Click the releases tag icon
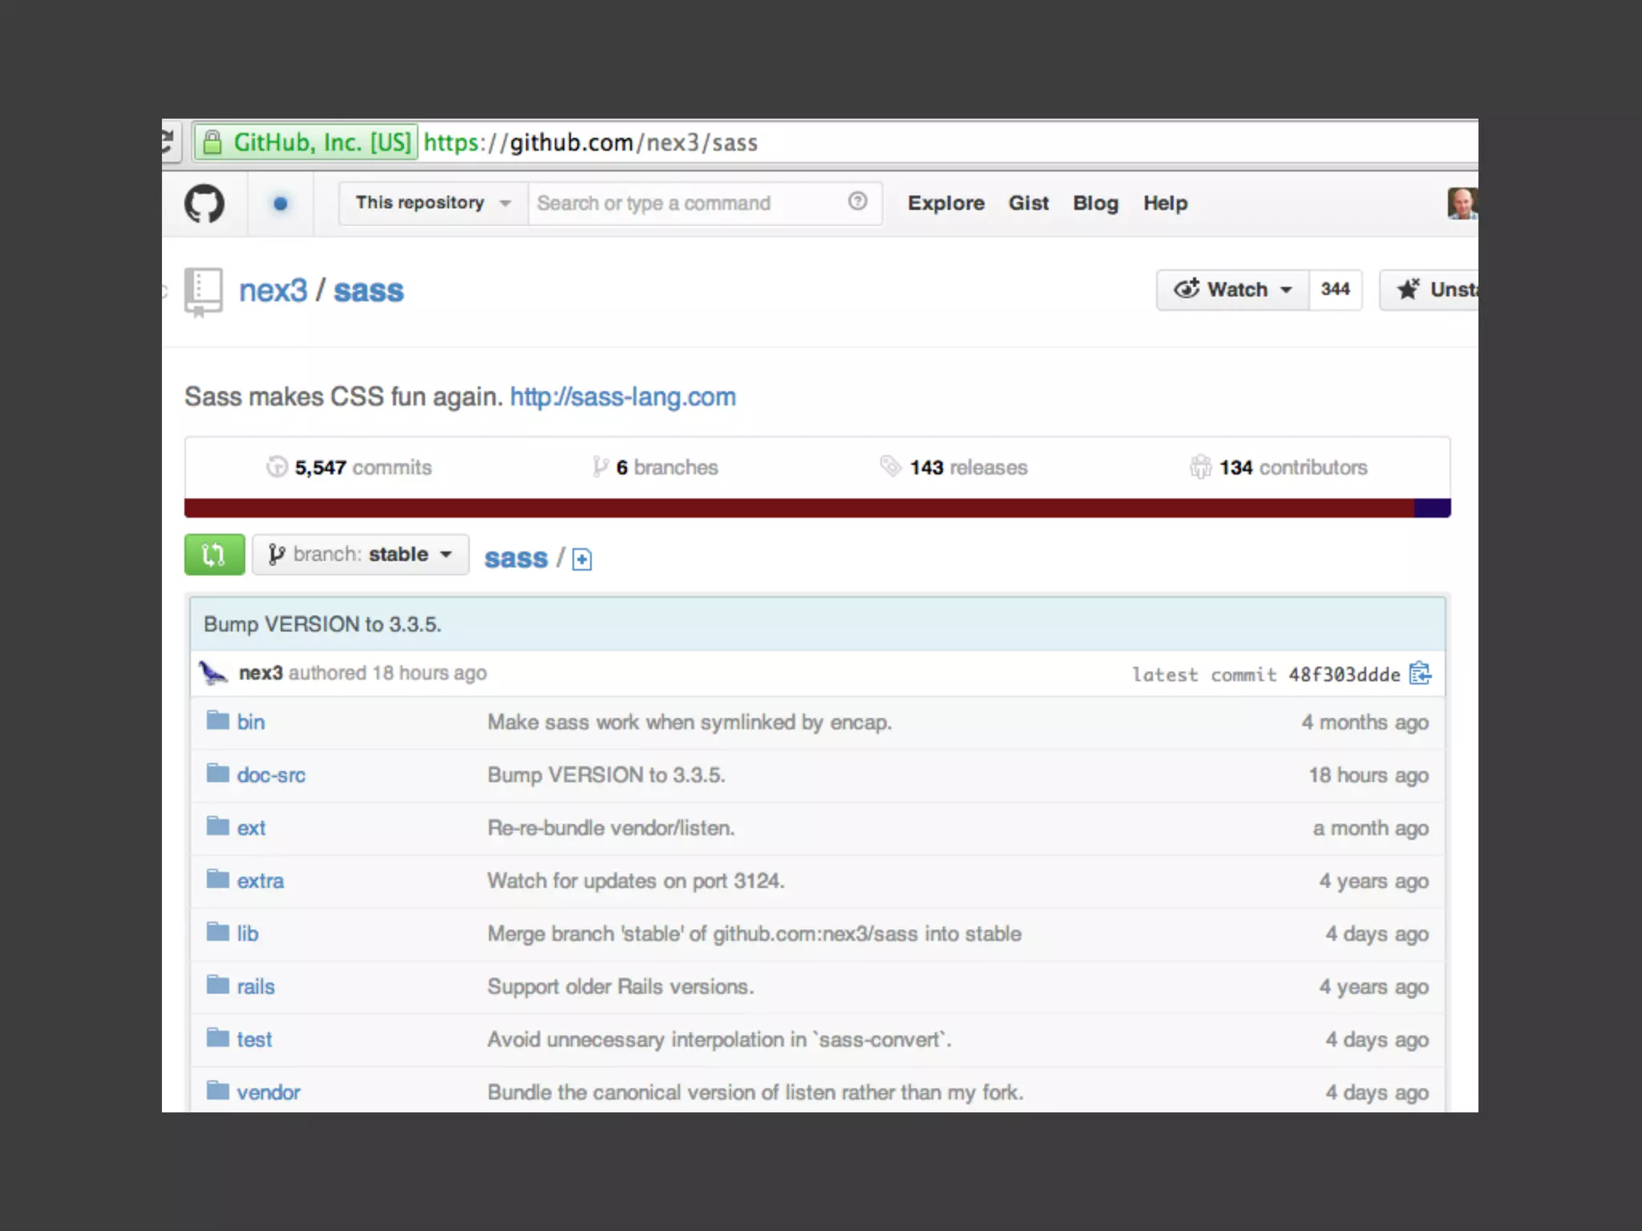The height and width of the screenshot is (1231, 1642). click(x=890, y=466)
